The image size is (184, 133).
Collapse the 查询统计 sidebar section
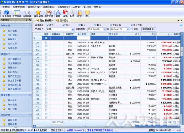click(x=29, y=54)
